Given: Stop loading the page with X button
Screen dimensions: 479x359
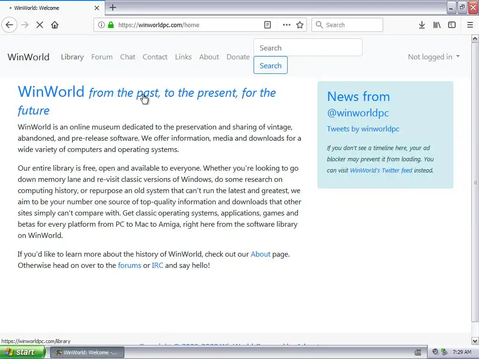Looking at the screenshot, I should (x=40, y=25).
